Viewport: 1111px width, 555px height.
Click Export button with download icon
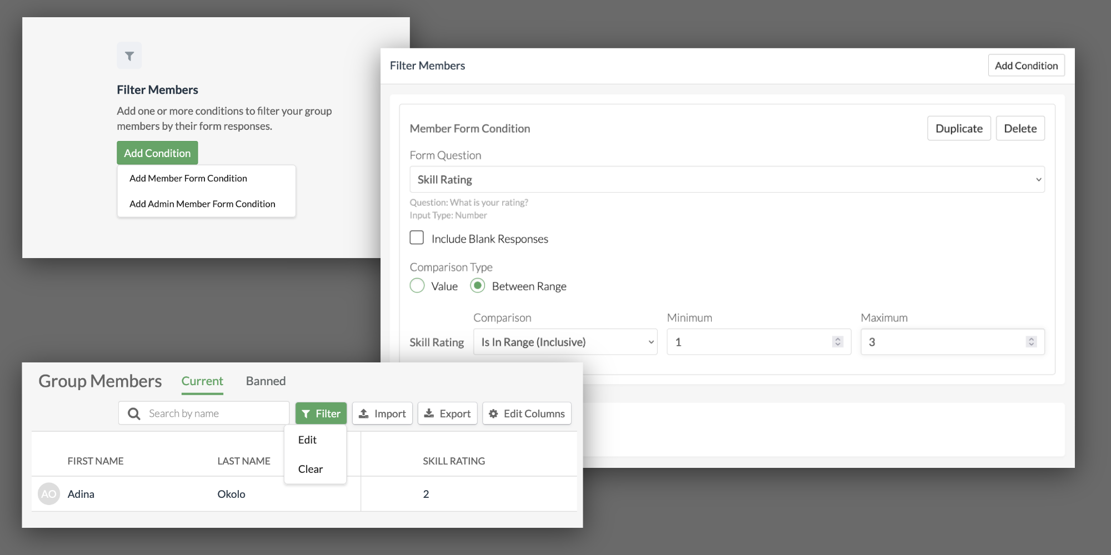pos(447,413)
